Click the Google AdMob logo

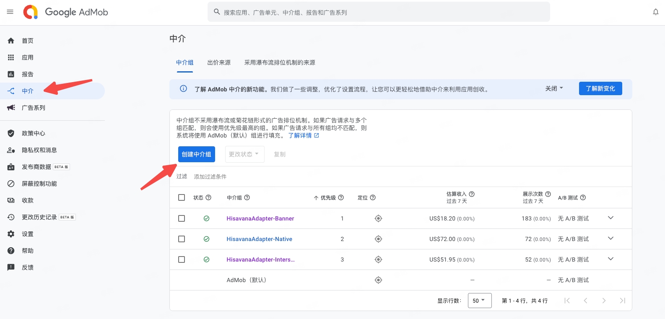click(x=66, y=12)
